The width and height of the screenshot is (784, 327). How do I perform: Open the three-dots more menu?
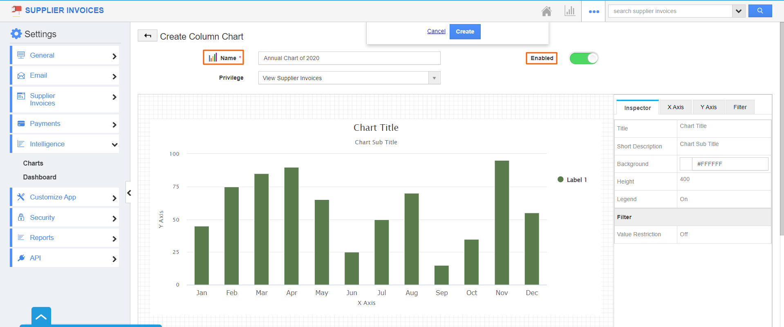click(594, 11)
